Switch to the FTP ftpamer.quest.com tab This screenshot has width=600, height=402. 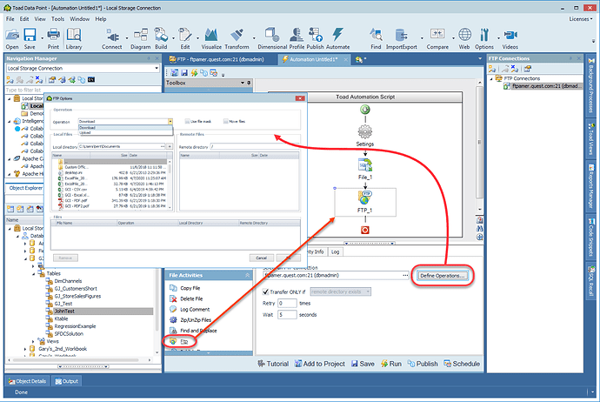217,59
